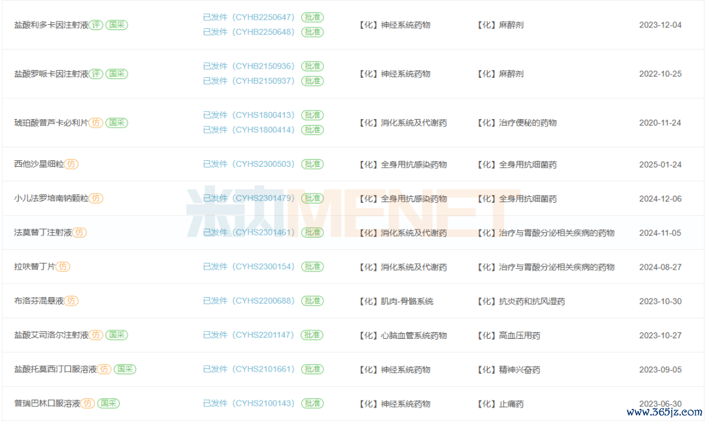Click the 批准 badge next to CYHS2200688
This screenshot has width=707, height=422.
[312, 301]
